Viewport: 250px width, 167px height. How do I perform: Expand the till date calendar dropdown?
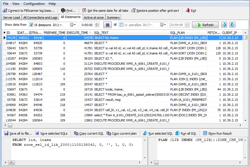166,25
